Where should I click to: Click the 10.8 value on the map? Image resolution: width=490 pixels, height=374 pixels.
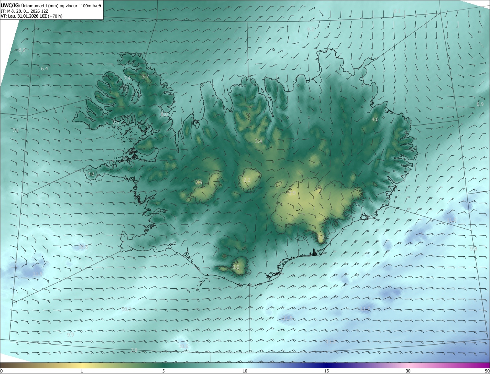(83, 247)
